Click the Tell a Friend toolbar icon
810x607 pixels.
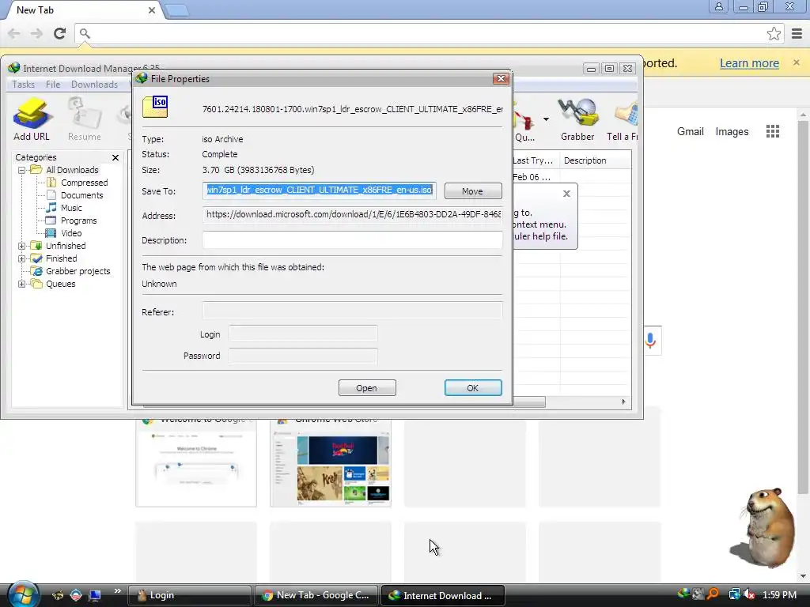(623, 119)
